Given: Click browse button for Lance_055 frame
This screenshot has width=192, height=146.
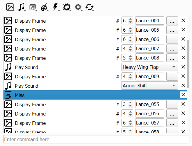Looking at the screenshot, I should point(172,104).
